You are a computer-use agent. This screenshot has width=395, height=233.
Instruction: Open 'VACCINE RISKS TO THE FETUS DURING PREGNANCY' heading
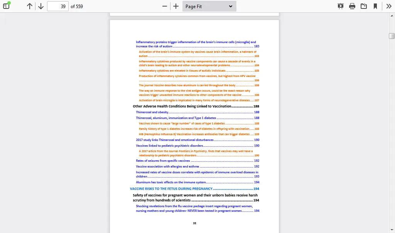tap(194, 189)
